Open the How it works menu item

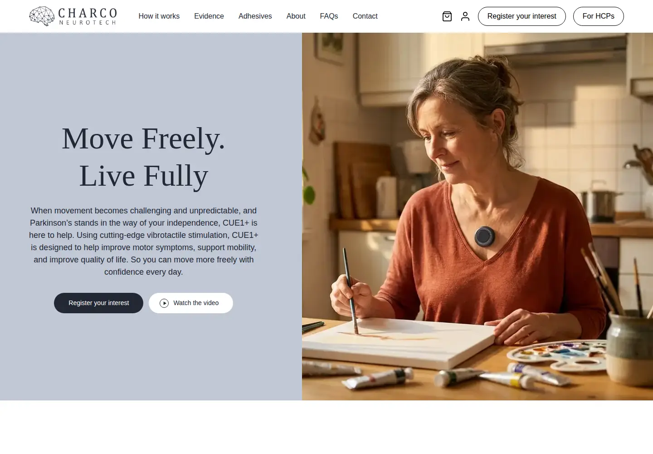pos(159,16)
